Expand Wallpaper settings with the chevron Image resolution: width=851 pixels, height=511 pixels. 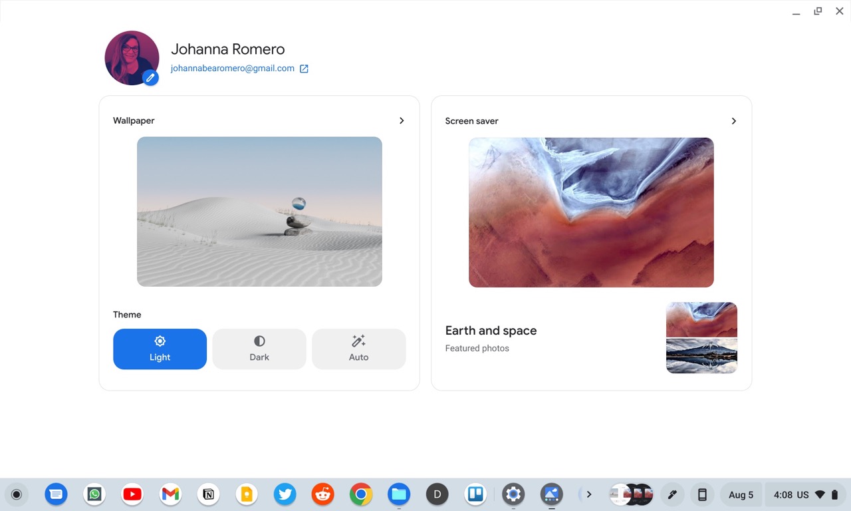(x=402, y=120)
